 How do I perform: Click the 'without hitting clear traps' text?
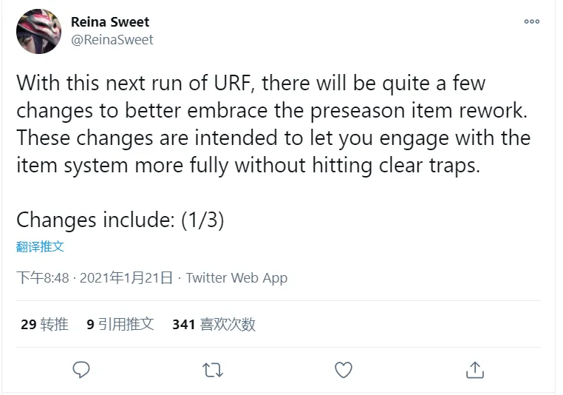[x=358, y=166]
